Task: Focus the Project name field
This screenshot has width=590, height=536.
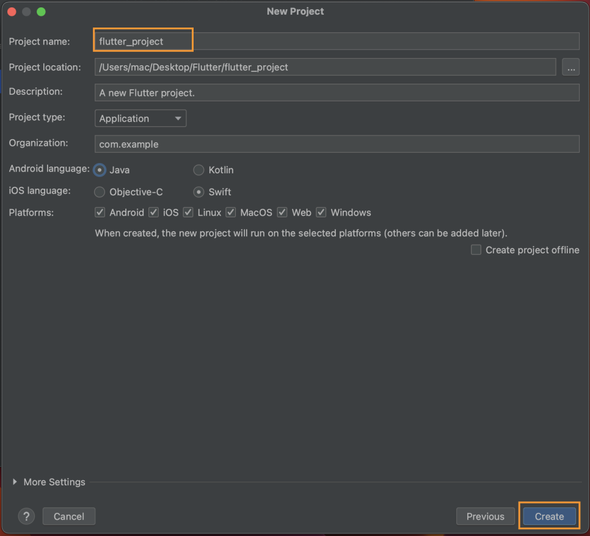Action: pos(337,42)
